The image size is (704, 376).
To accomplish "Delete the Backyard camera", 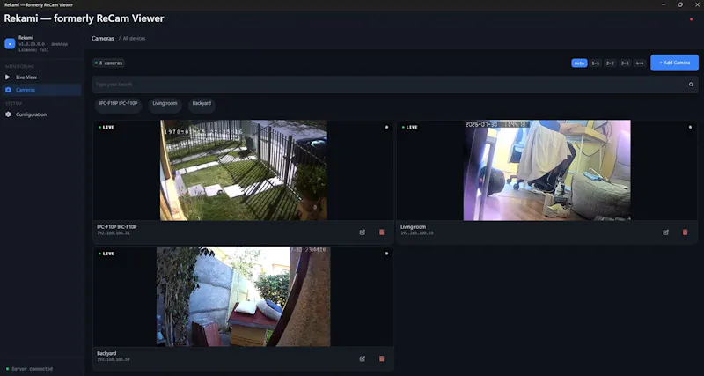I will pyautogui.click(x=382, y=358).
